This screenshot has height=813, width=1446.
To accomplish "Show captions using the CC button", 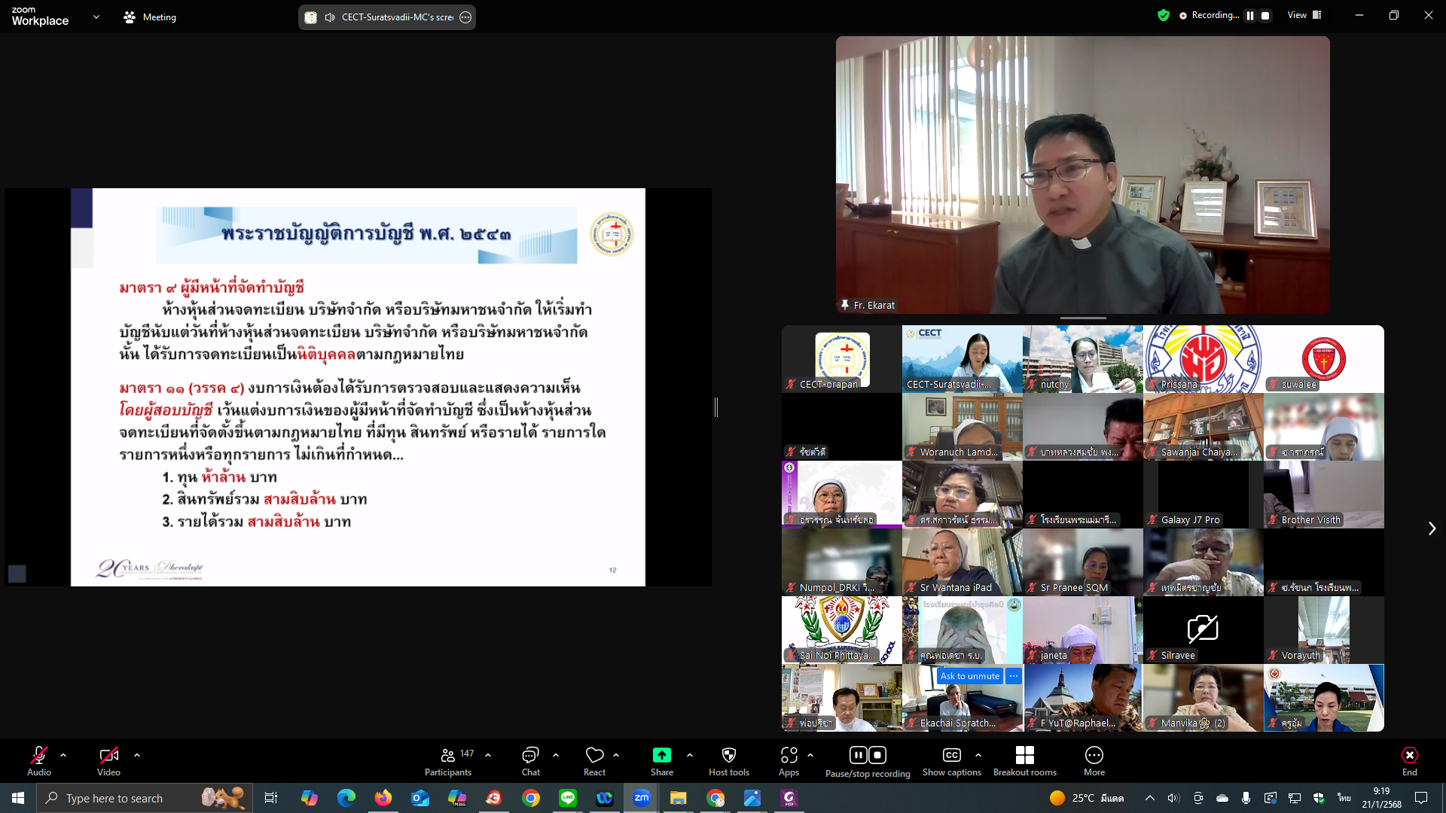I will coord(952,761).
